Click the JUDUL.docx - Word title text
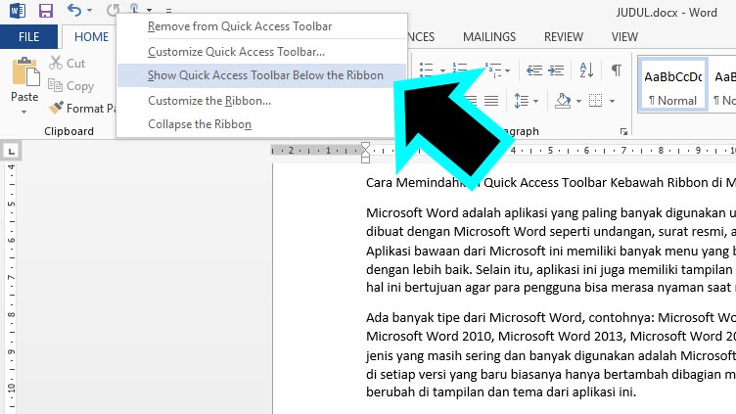 tap(667, 12)
